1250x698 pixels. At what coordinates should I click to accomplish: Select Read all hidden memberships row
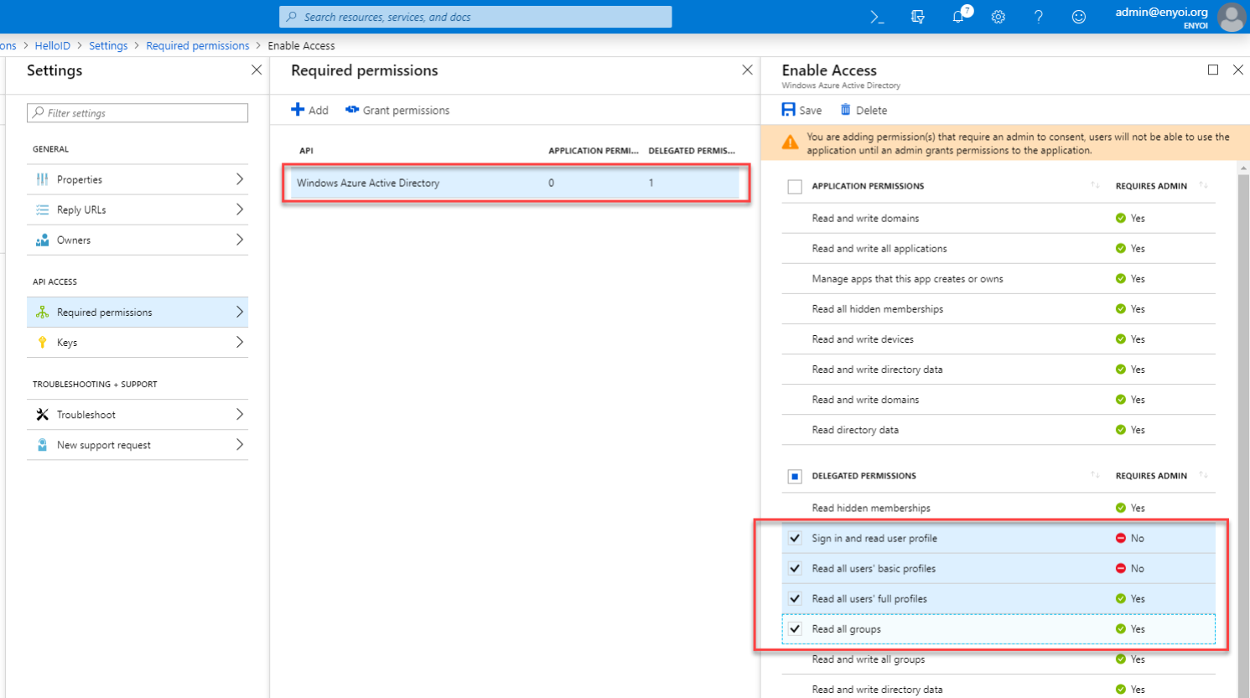tap(998, 309)
